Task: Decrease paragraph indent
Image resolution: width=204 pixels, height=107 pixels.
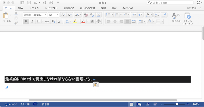Action: click(134, 15)
